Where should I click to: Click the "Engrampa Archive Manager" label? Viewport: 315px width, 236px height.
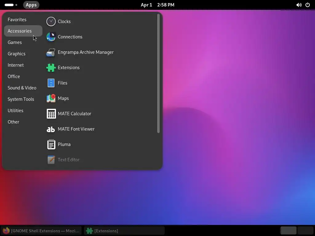pyautogui.click(x=86, y=52)
